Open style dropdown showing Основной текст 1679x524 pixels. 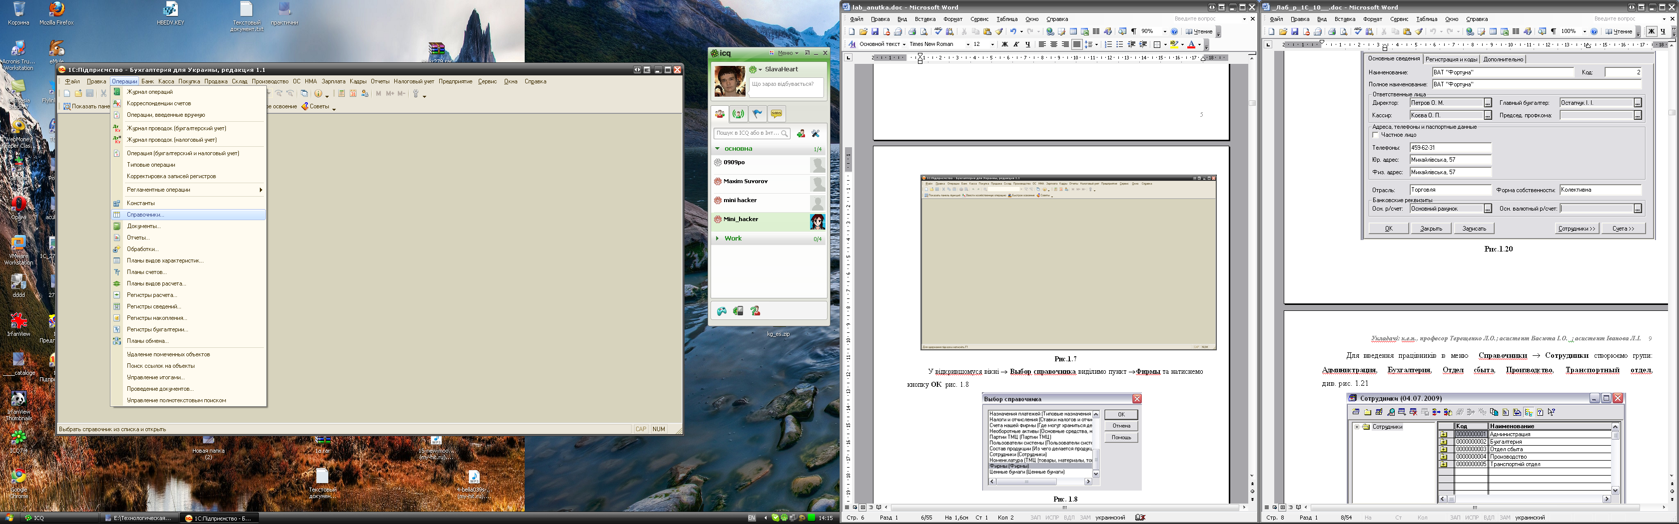[x=904, y=44]
